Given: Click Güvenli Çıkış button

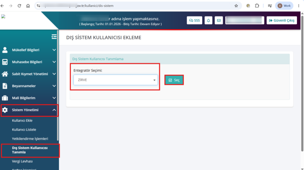Looking at the screenshot, I should (282, 20).
